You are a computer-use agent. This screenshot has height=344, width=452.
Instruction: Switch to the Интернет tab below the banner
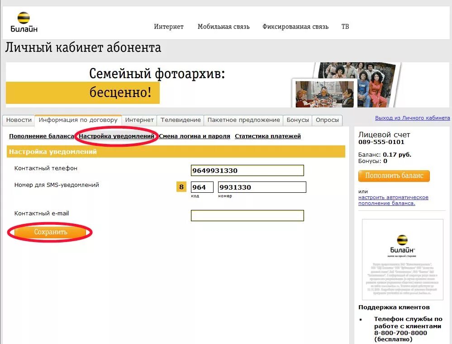tap(139, 120)
